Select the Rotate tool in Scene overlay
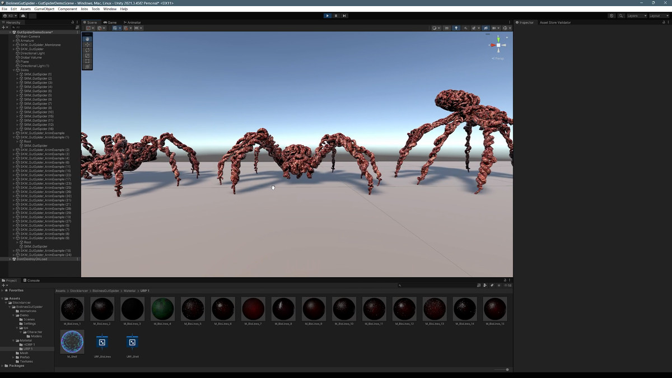This screenshot has height=378, width=672. (x=87, y=50)
